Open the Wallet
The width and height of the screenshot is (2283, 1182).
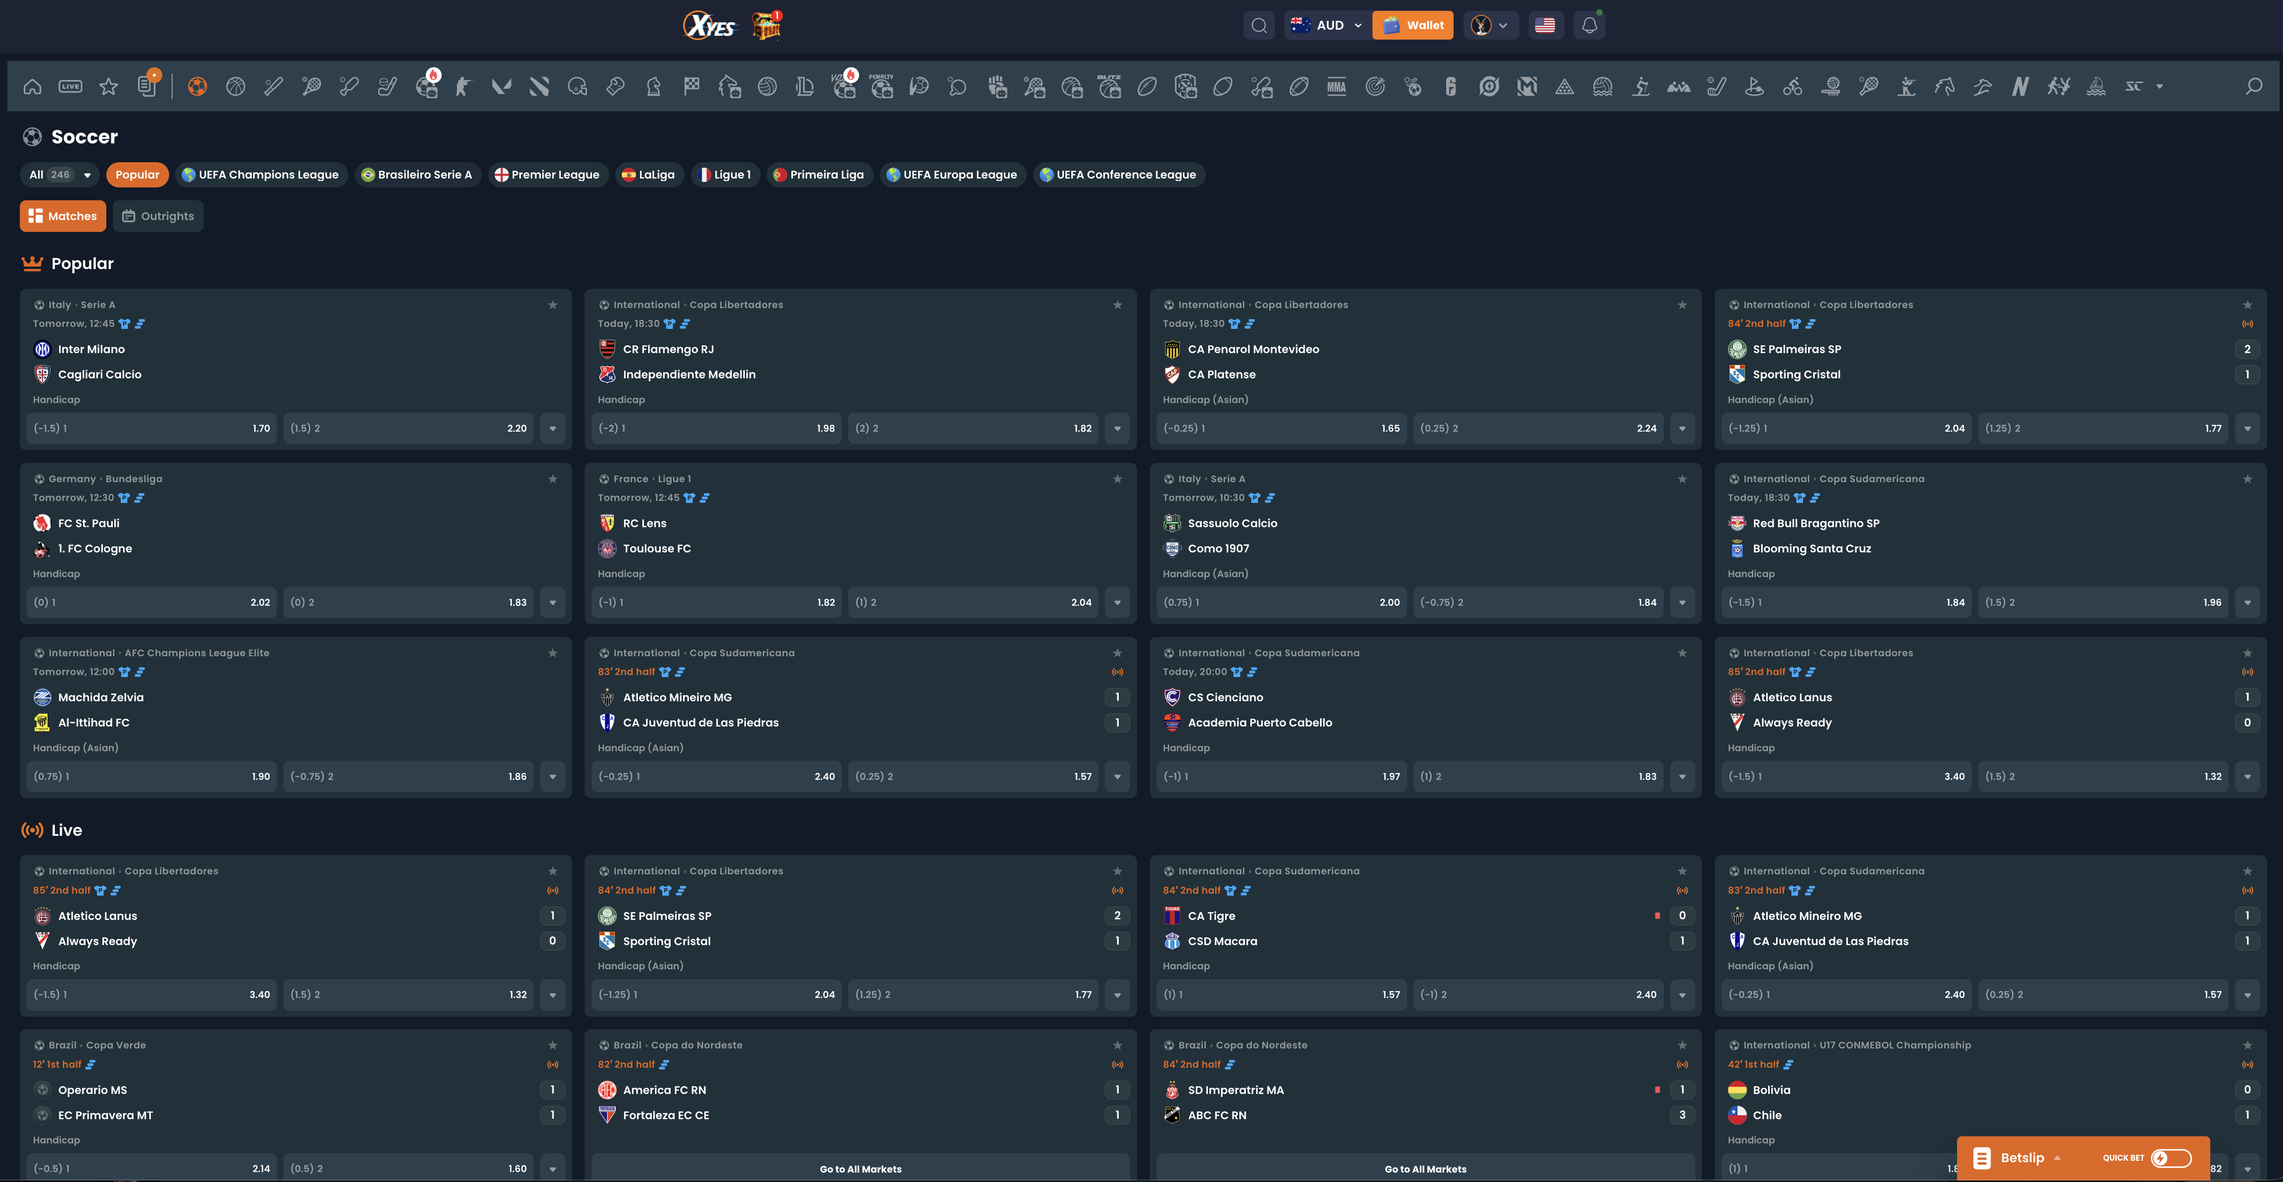pos(1413,25)
